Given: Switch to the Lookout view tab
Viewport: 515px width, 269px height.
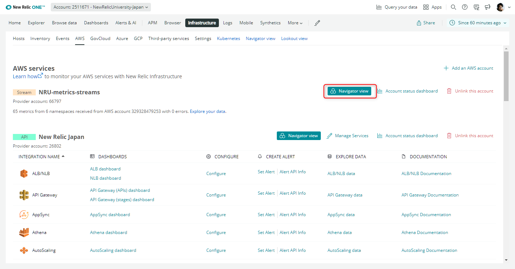Looking at the screenshot, I should coord(294,39).
